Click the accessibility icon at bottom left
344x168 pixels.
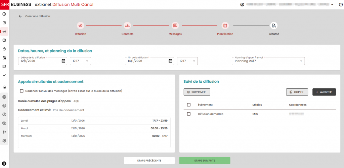click(4, 163)
